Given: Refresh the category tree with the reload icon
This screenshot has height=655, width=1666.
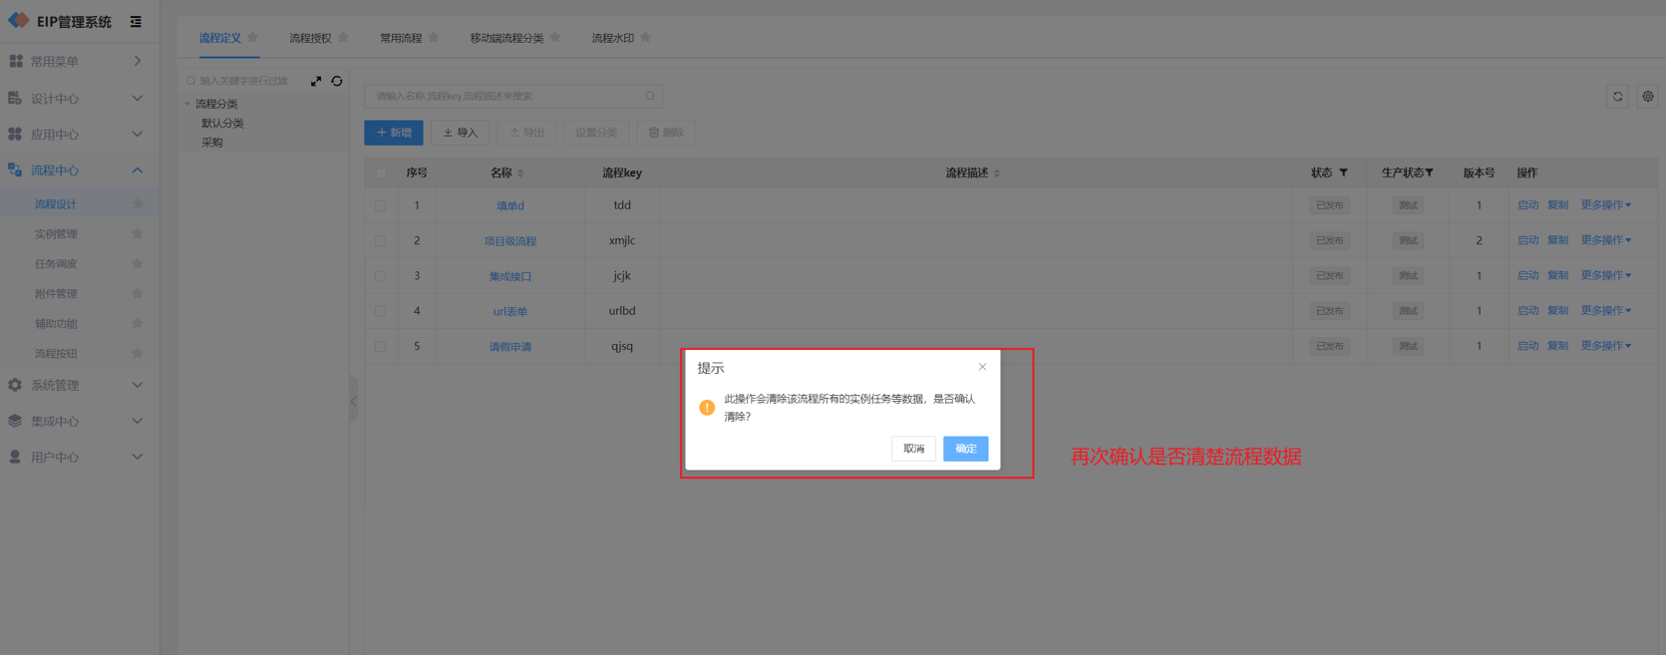Looking at the screenshot, I should (337, 81).
